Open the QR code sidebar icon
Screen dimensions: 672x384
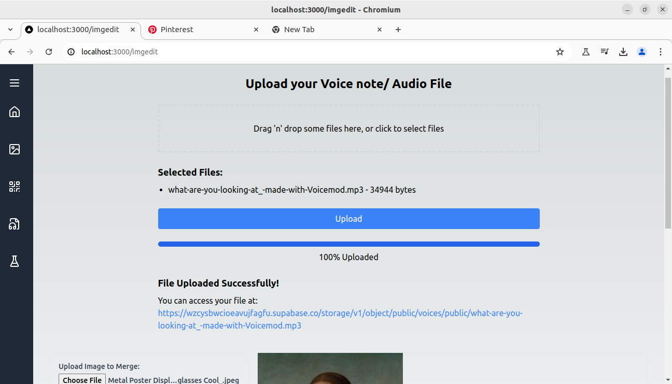(x=15, y=187)
